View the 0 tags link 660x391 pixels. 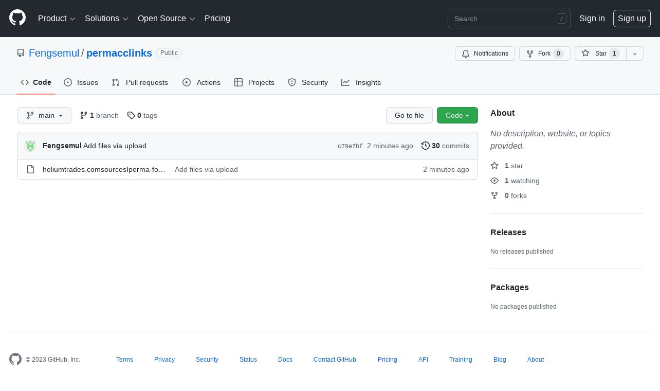click(142, 115)
